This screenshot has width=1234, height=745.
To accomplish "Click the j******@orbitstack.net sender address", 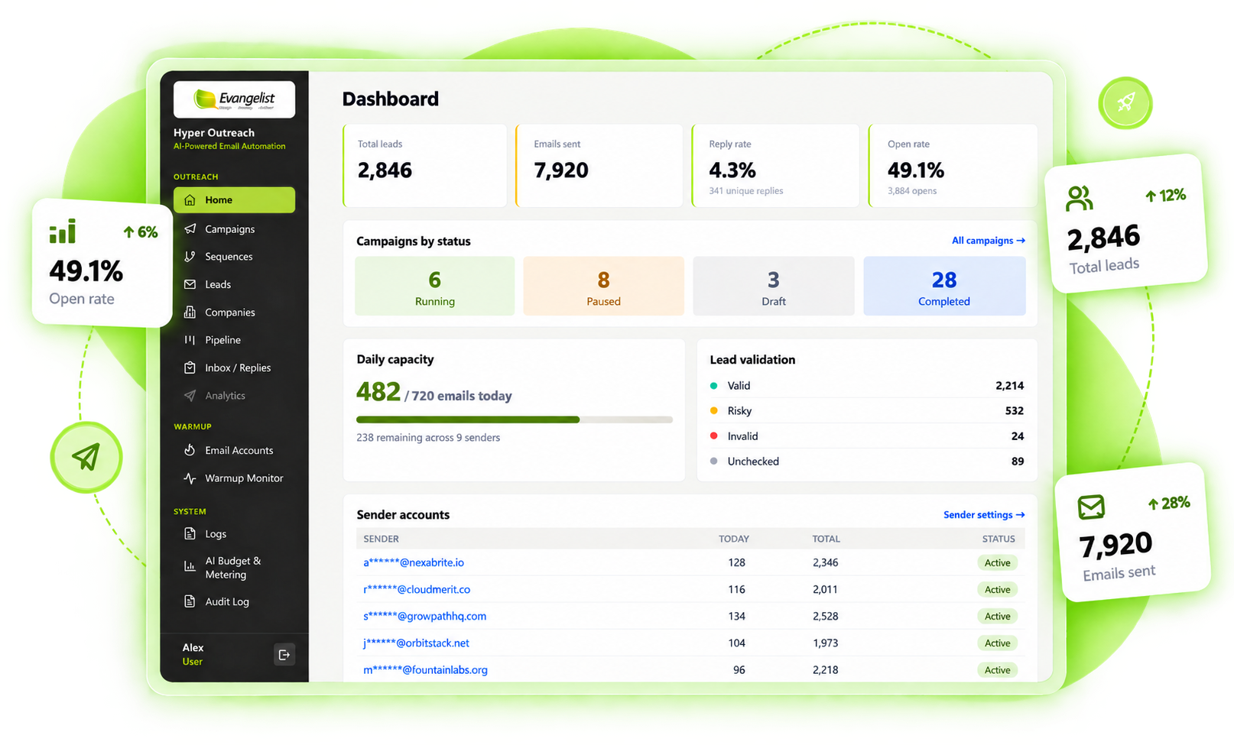I will click(416, 643).
